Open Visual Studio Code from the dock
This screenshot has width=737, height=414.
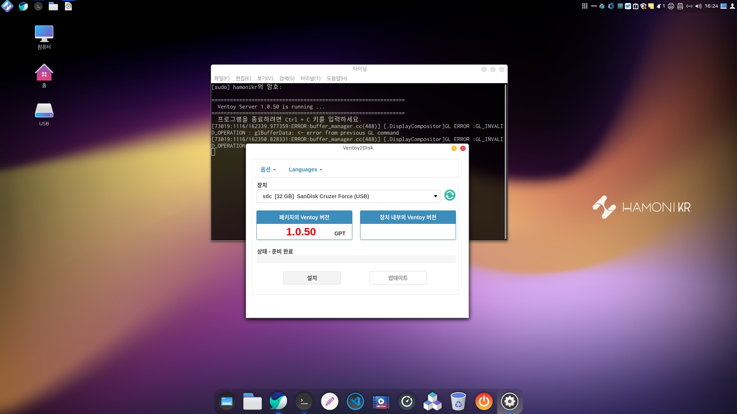coord(355,401)
